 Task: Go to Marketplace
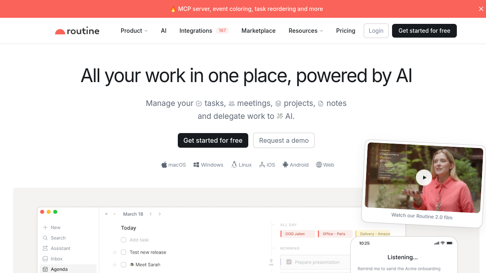click(258, 31)
